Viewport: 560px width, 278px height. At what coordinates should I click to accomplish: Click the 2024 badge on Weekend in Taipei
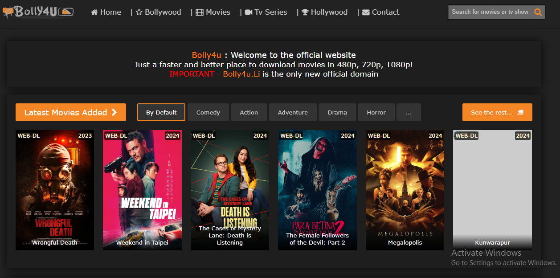click(x=173, y=135)
